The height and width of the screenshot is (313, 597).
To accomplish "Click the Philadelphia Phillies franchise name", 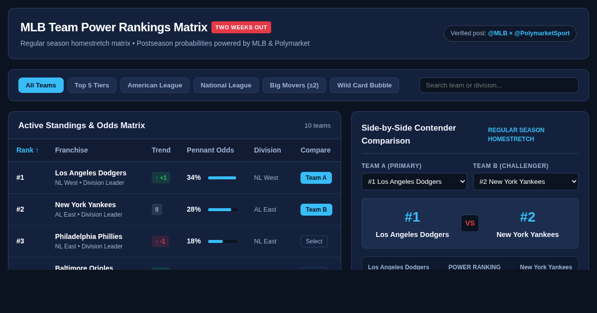I will (x=89, y=236).
